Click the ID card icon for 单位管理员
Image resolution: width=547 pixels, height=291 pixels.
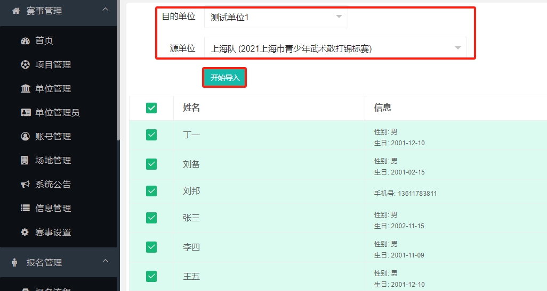[25, 113]
